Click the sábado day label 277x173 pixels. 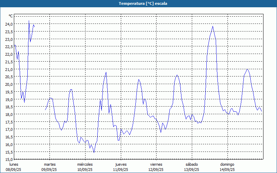tap(191, 164)
